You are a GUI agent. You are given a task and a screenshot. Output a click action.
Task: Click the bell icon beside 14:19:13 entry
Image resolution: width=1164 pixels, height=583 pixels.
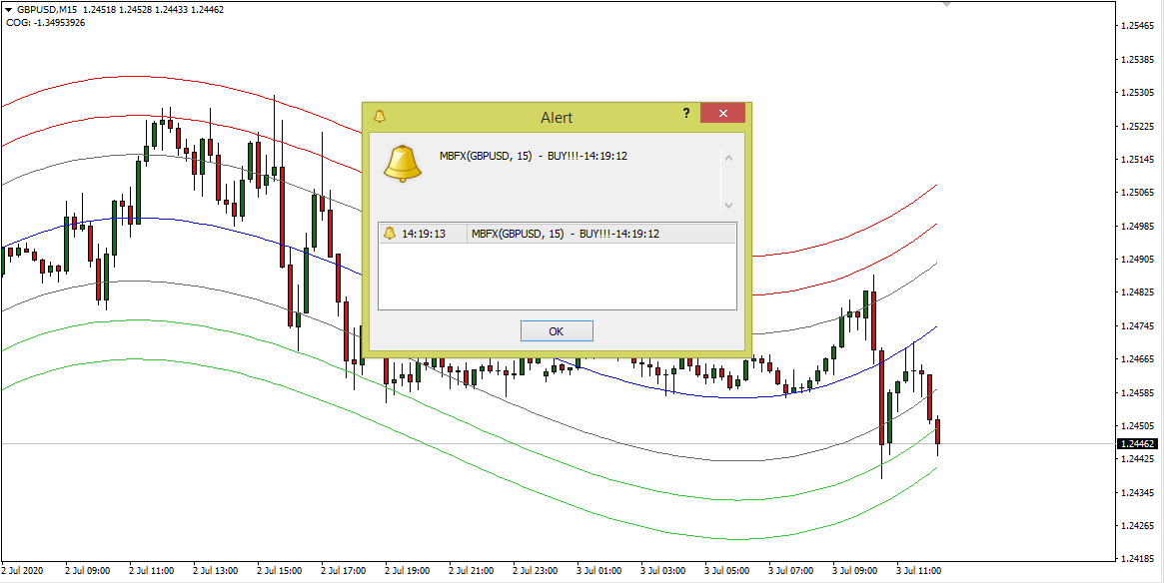click(390, 234)
